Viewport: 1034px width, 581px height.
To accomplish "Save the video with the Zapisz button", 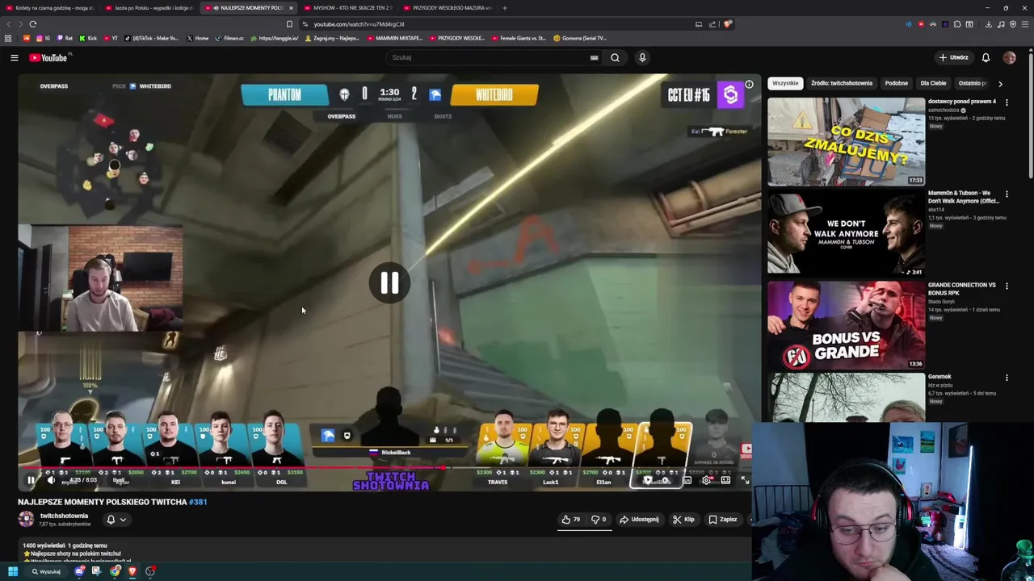I will click(x=723, y=520).
